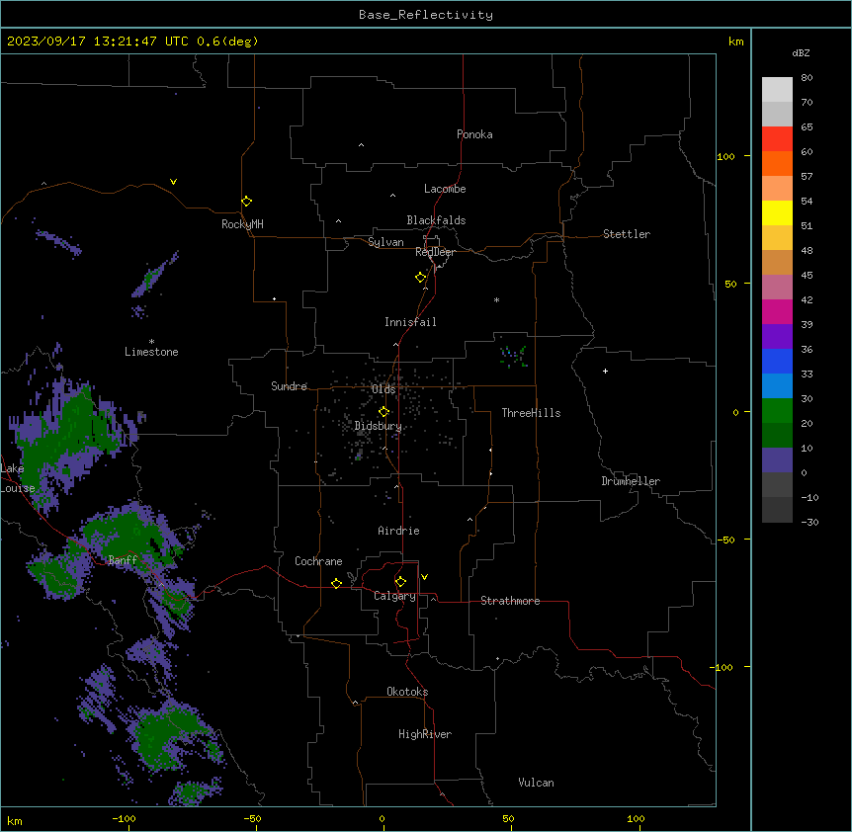This screenshot has width=852, height=832.
Task: Select the slate purple 10 dBZ legend swatch
Action: pos(777,460)
